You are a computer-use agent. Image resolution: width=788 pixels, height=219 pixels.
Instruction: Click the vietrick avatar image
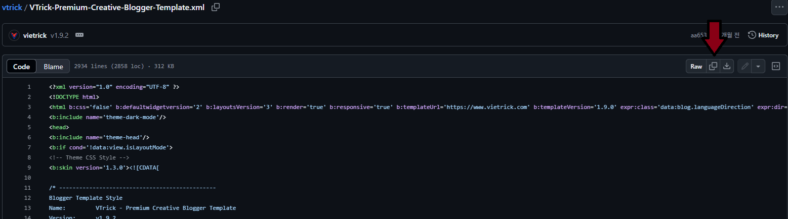[14, 35]
